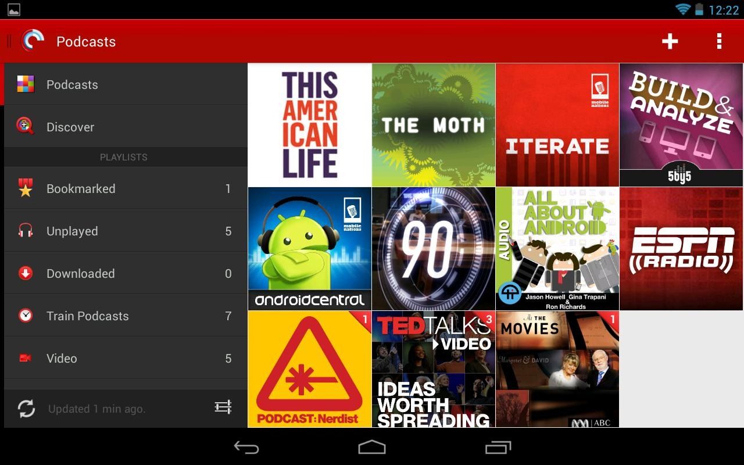This screenshot has width=744, height=465.
Task: Open the This American Life podcast
Action: [x=309, y=124]
